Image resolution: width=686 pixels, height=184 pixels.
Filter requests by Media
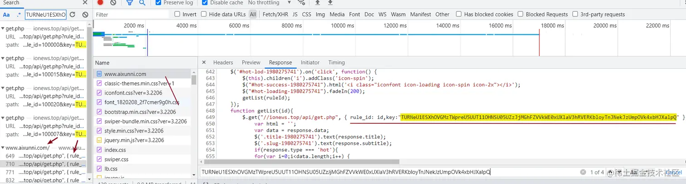pos(337,14)
